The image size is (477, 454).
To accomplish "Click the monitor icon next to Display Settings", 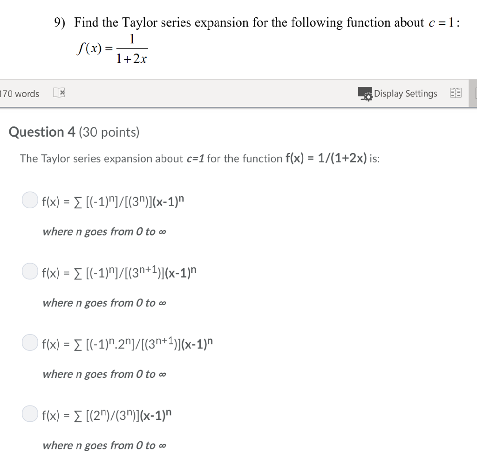I will pyautogui.click(x=365, y=93).
